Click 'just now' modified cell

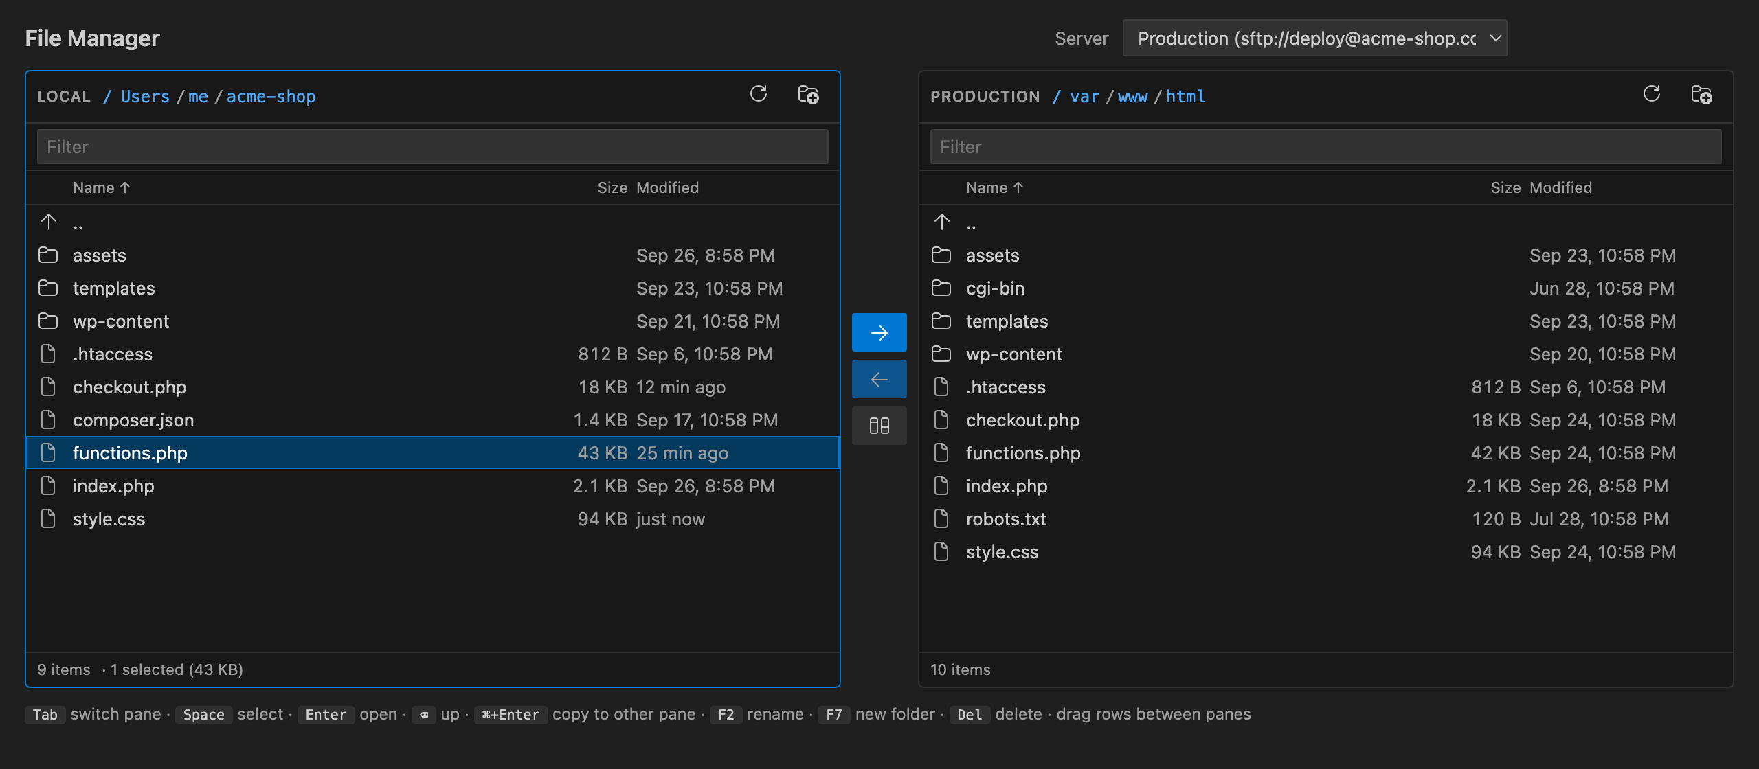tap(671, 519)
